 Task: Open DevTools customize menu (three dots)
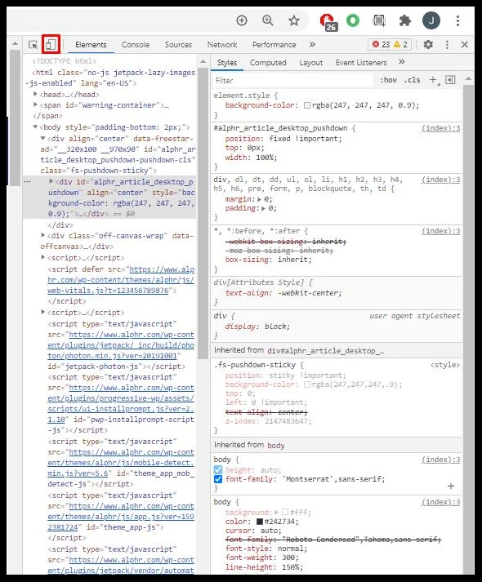[447, 45]
